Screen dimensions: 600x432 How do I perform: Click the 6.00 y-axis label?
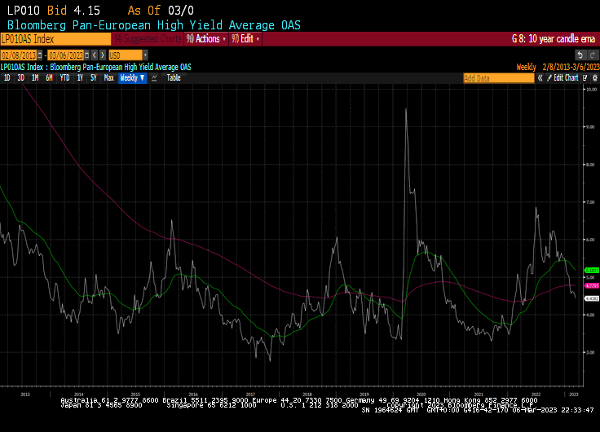(591, 240)
